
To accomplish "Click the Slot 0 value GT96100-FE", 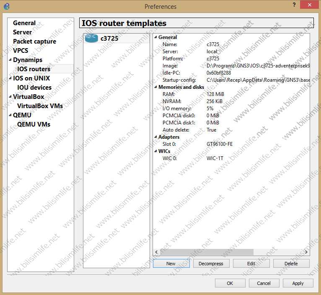I will point(220,144).
